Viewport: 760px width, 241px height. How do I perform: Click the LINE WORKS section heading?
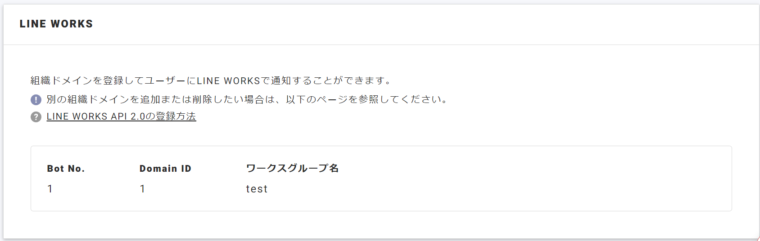pyautogui.click(x=56, y=24)
